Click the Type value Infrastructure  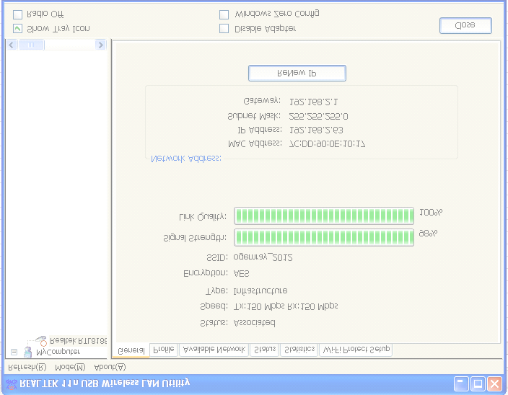260,290
